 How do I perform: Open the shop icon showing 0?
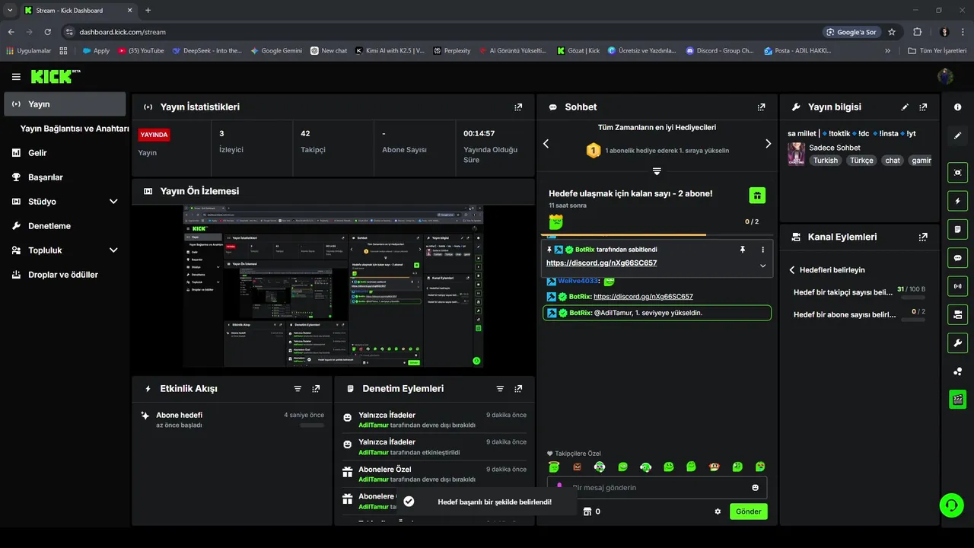[591, 511]
